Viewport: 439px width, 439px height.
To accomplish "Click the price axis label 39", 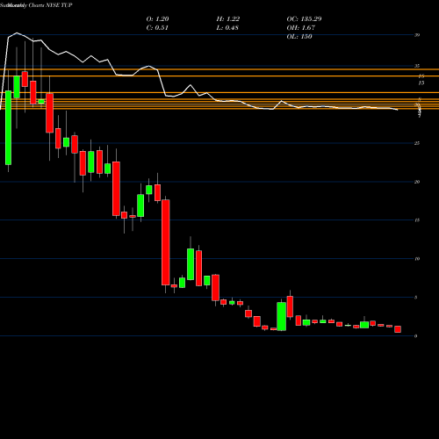I will [x=417, y=35].
